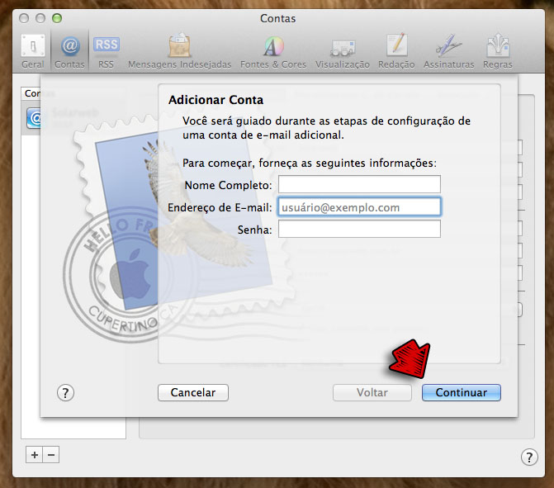The image size is (554, 488).
Task: Click the Nome Completo input field
Action: coord(359,184)
